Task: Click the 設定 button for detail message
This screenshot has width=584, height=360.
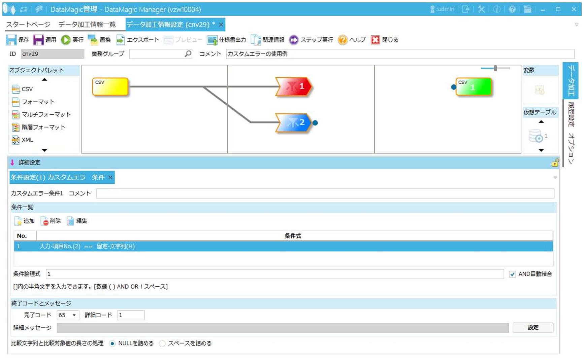Action: pyautogui.click(x=532, y=327)
